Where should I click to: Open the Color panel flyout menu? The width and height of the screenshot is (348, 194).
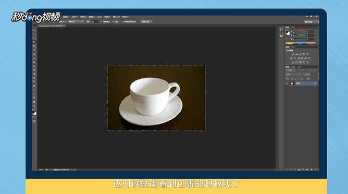[x=318, y=27]
